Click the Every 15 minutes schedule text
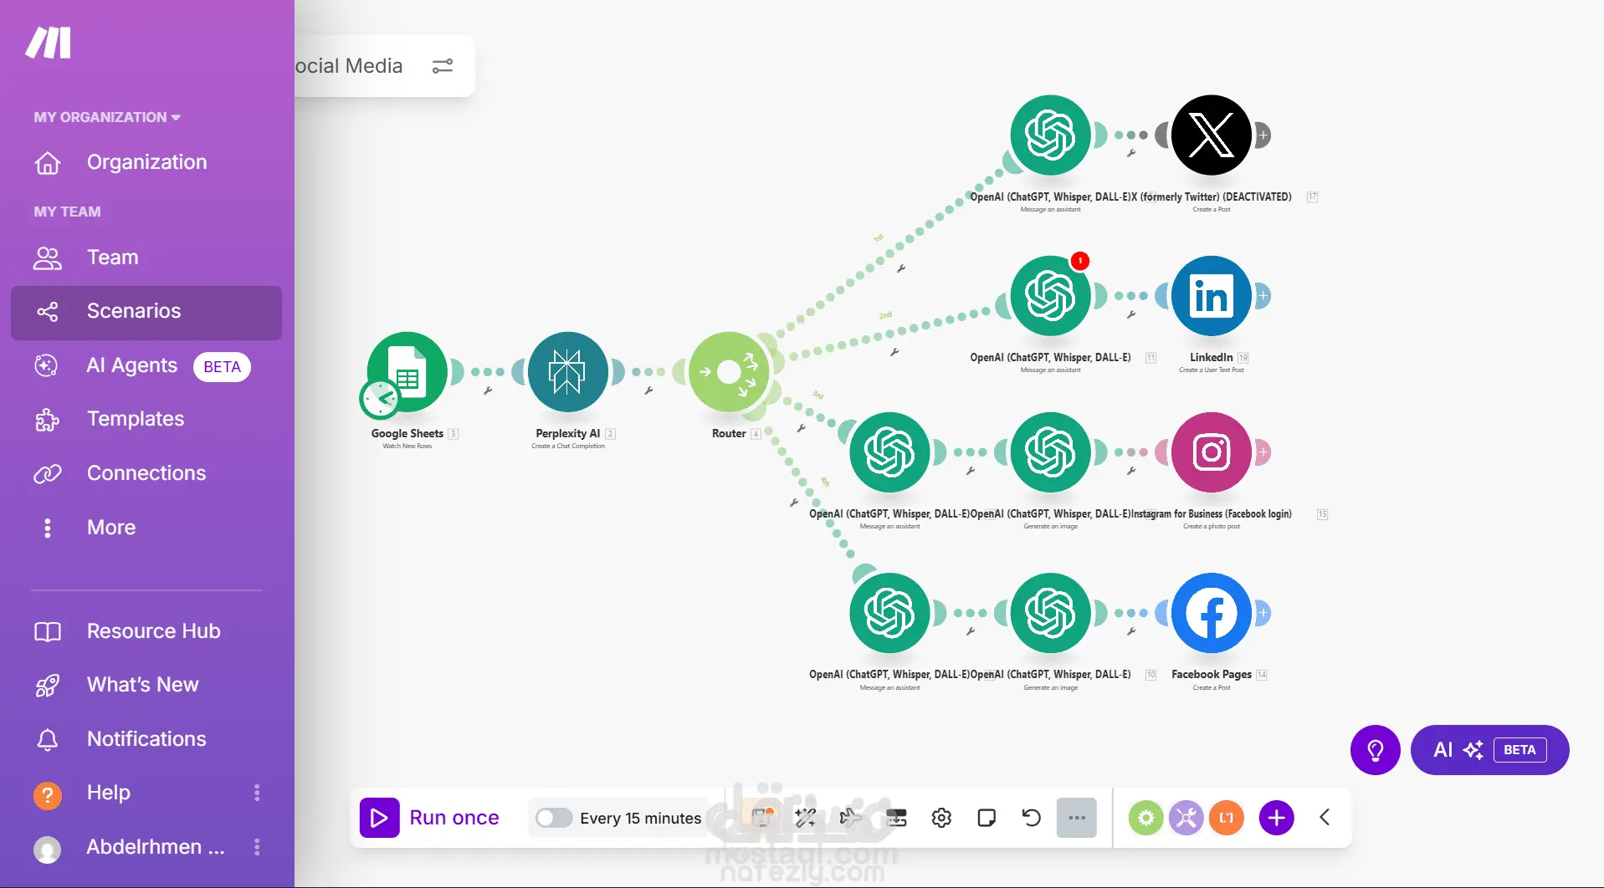 click(x=640, y=819)
